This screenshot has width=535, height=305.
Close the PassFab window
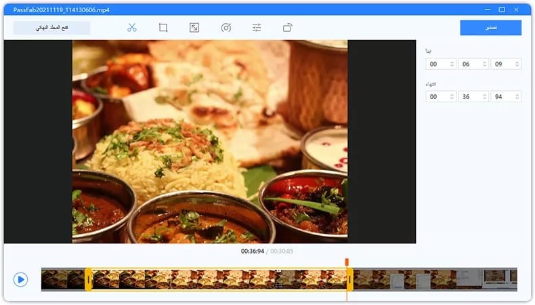[x=516, y=9]
